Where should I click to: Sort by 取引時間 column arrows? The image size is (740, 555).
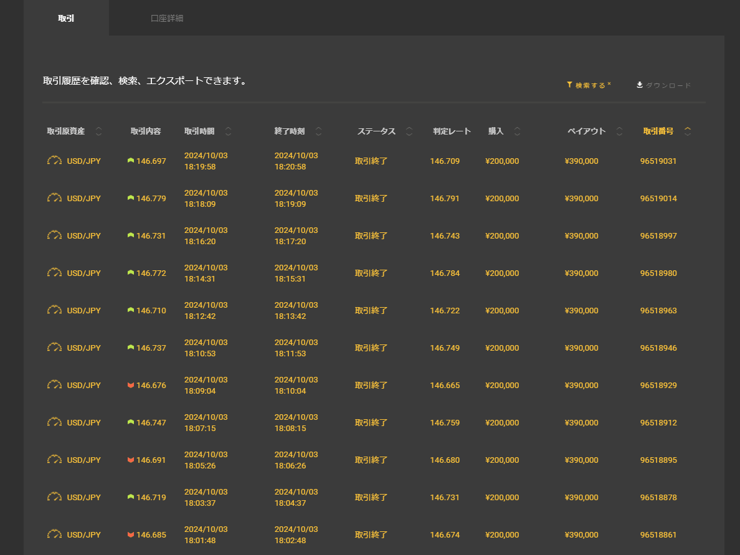click(228, 131)
